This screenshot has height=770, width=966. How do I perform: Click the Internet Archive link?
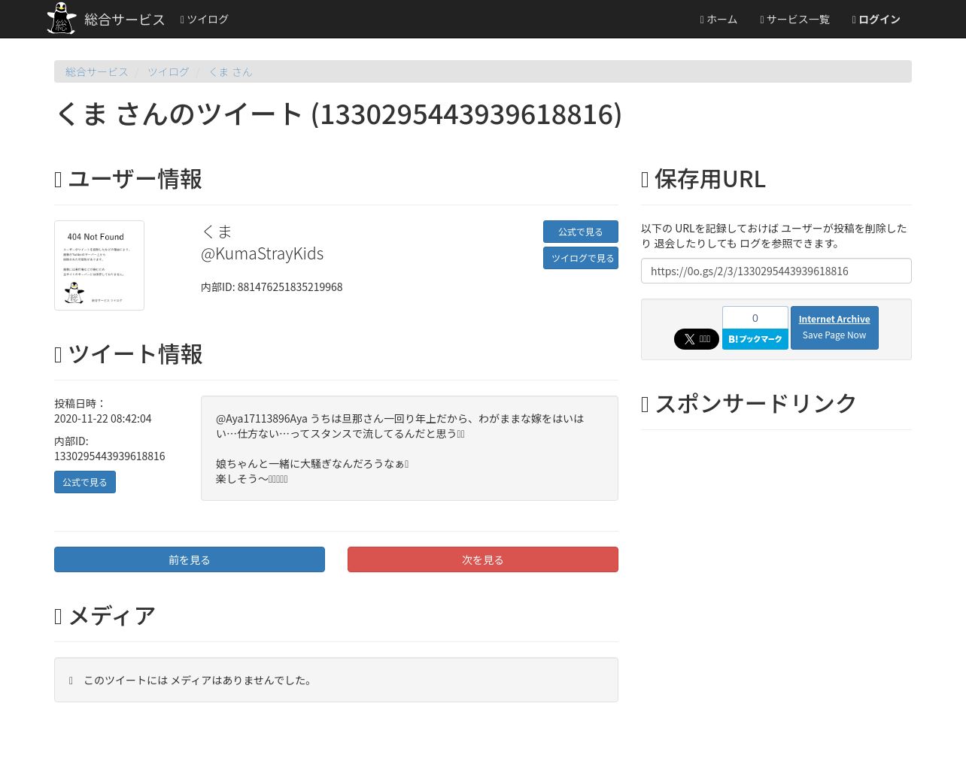click(x=834, y=319)
